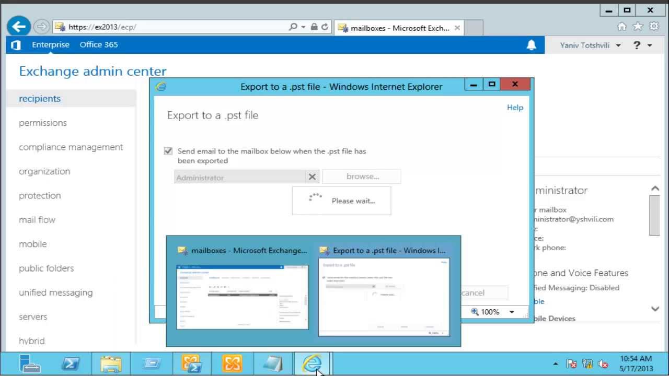
Task: Show hidden tray icons arrow
Action: coord(556,364)
